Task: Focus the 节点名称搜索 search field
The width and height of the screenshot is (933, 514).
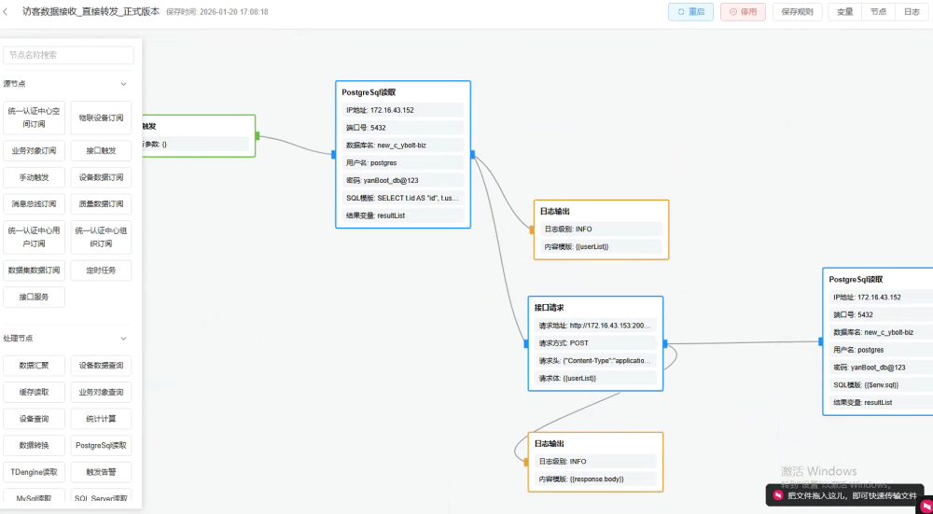Action: pyautogui.click(x=68, y=55)
